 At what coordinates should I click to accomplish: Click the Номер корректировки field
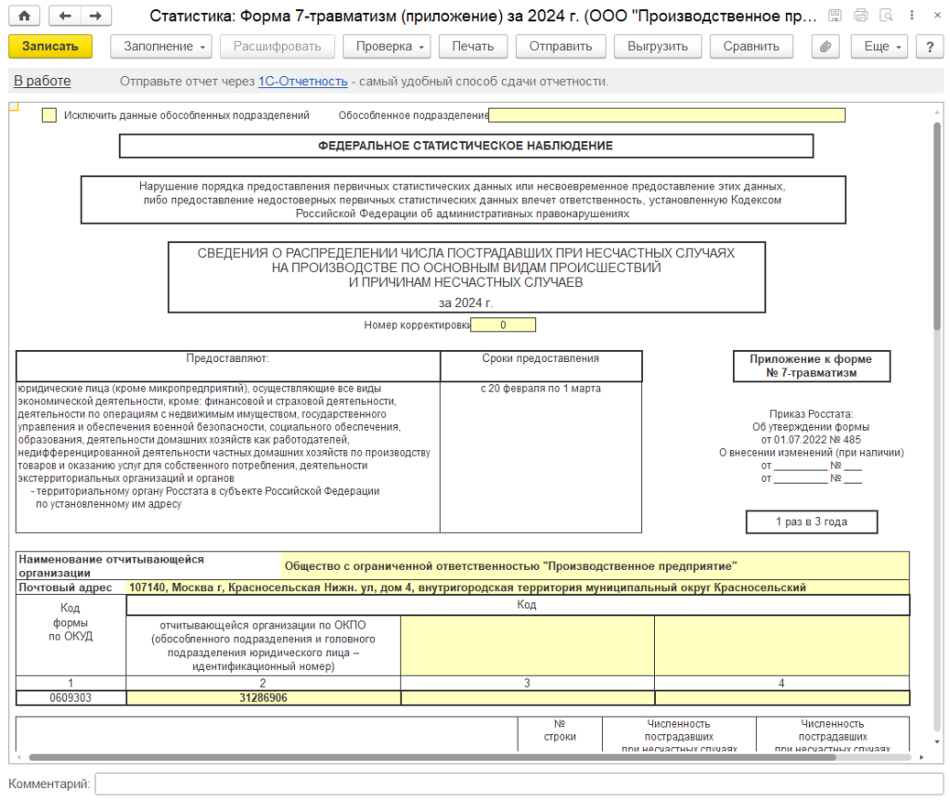[504, 325]
